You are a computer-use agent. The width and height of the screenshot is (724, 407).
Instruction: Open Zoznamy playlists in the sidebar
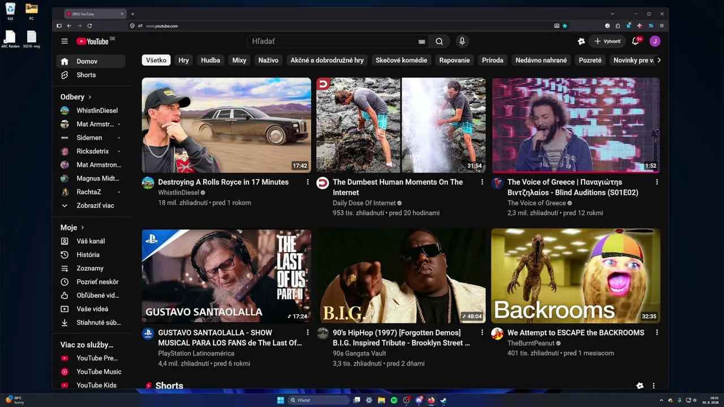(x=90, y=268)
